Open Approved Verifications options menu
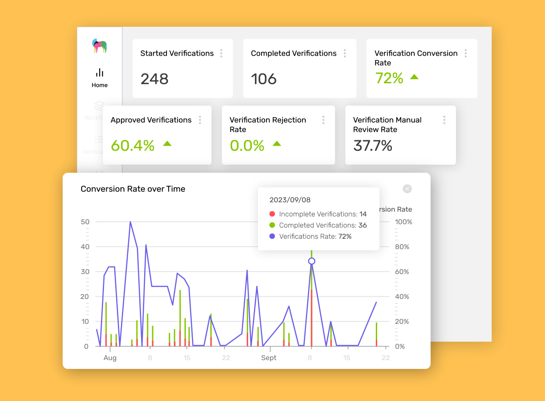Viewport: 545px width, 401px height. coord(200,119)
